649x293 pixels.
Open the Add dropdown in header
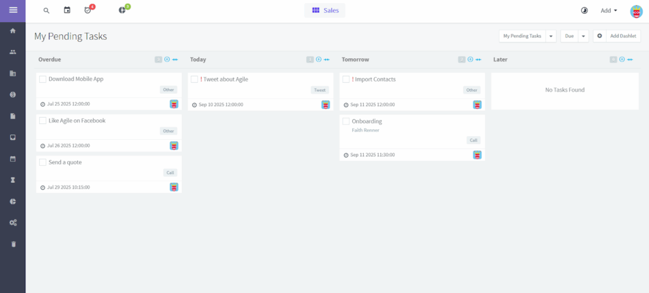coord(608,11)
